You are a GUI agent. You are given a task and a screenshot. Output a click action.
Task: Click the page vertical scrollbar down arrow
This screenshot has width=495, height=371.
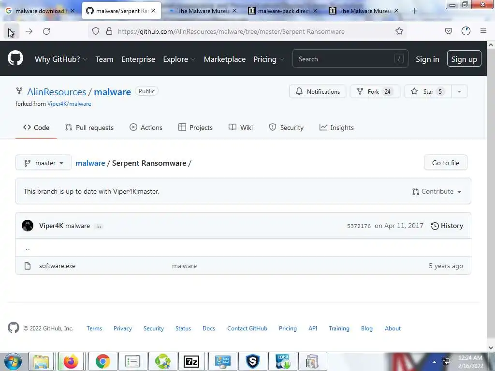coord(491,347)
